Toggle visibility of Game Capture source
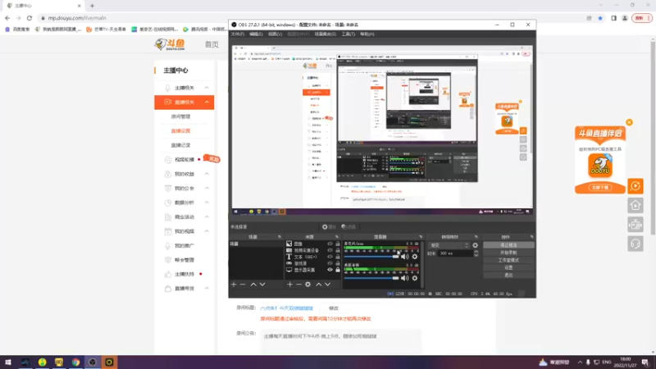 tap(330, 263)
